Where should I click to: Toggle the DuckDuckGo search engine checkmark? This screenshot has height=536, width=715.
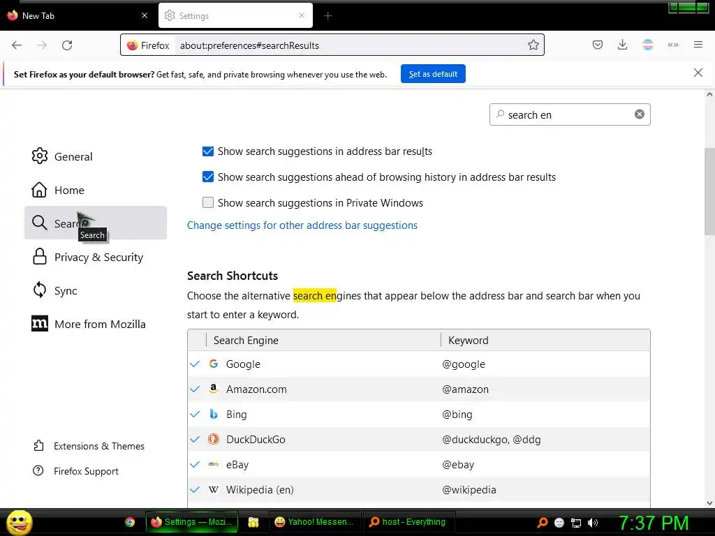pos(196,439)
